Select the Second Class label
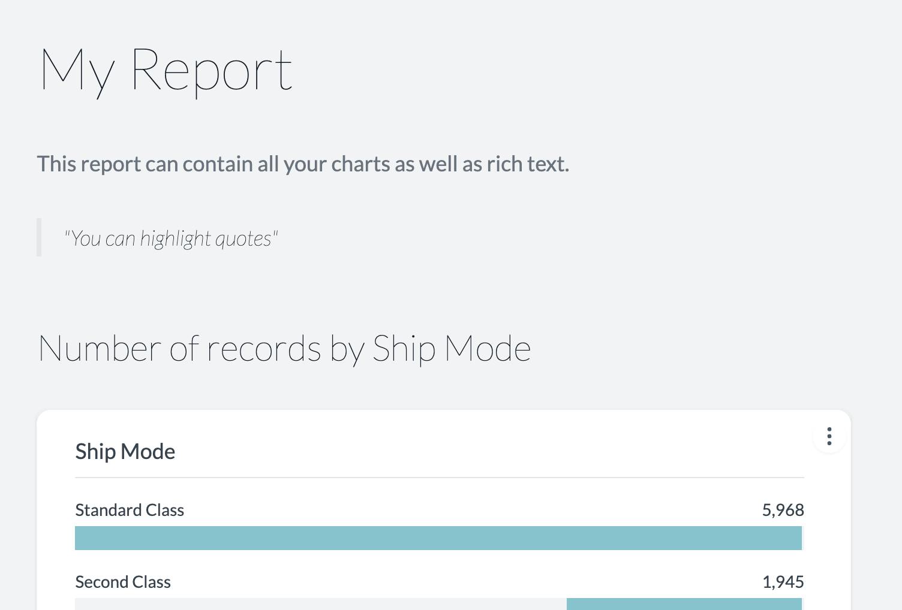Image resolution: width=902 pixels, height=610 pixels. [123, 582]
